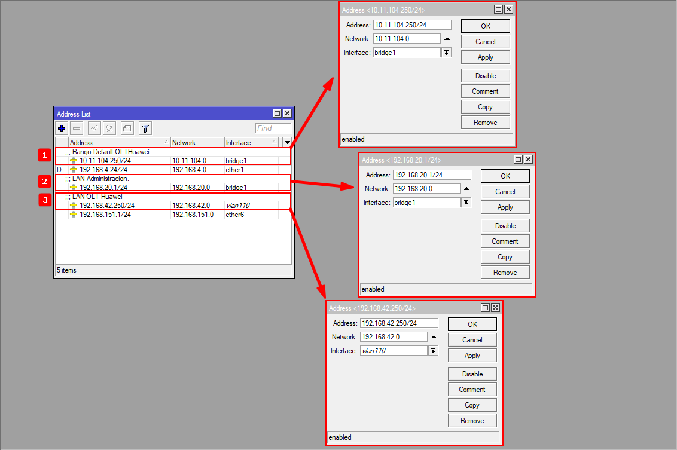Sort by the Interface column header
The image size is (677, 450).
(x=251, y=143)
